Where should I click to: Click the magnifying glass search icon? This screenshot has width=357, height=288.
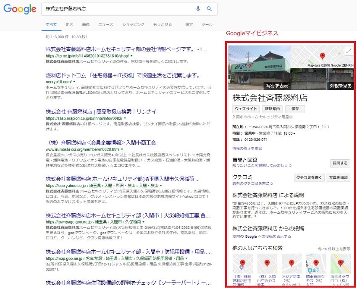point(209,9)
